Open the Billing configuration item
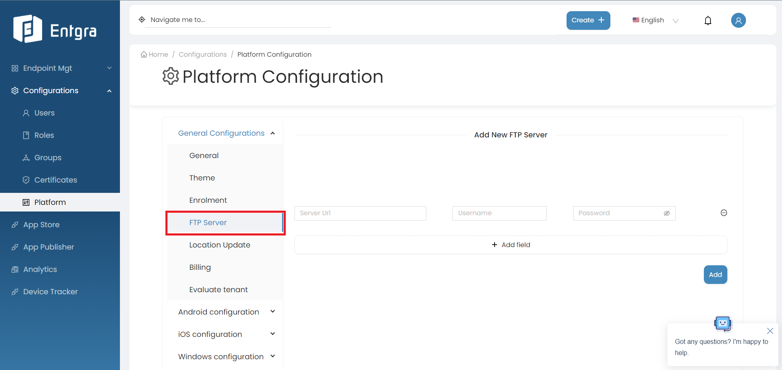782x370 pixels. tap(200, 267)
